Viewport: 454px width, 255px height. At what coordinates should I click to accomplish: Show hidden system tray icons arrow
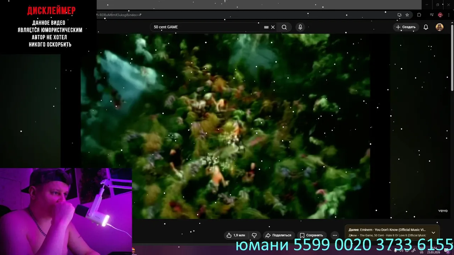[x=389, y=250]
